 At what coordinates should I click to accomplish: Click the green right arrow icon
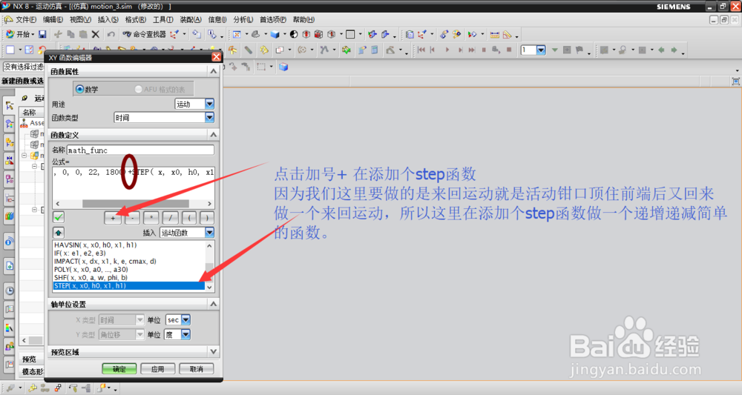tap(674, 50)
